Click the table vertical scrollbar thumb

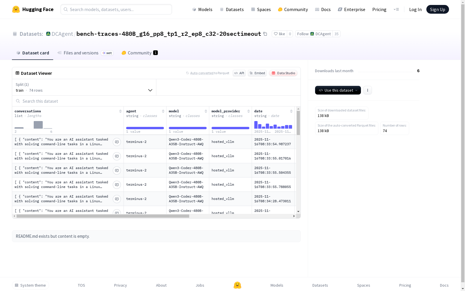298,123
